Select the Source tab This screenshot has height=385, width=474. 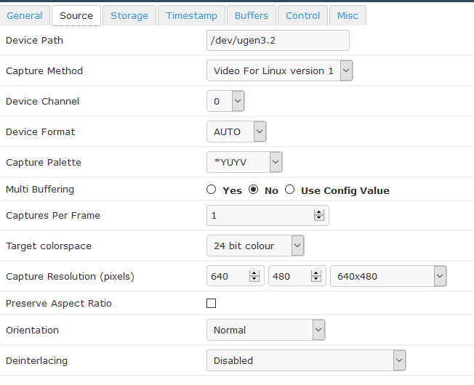[x=76, y=15]
